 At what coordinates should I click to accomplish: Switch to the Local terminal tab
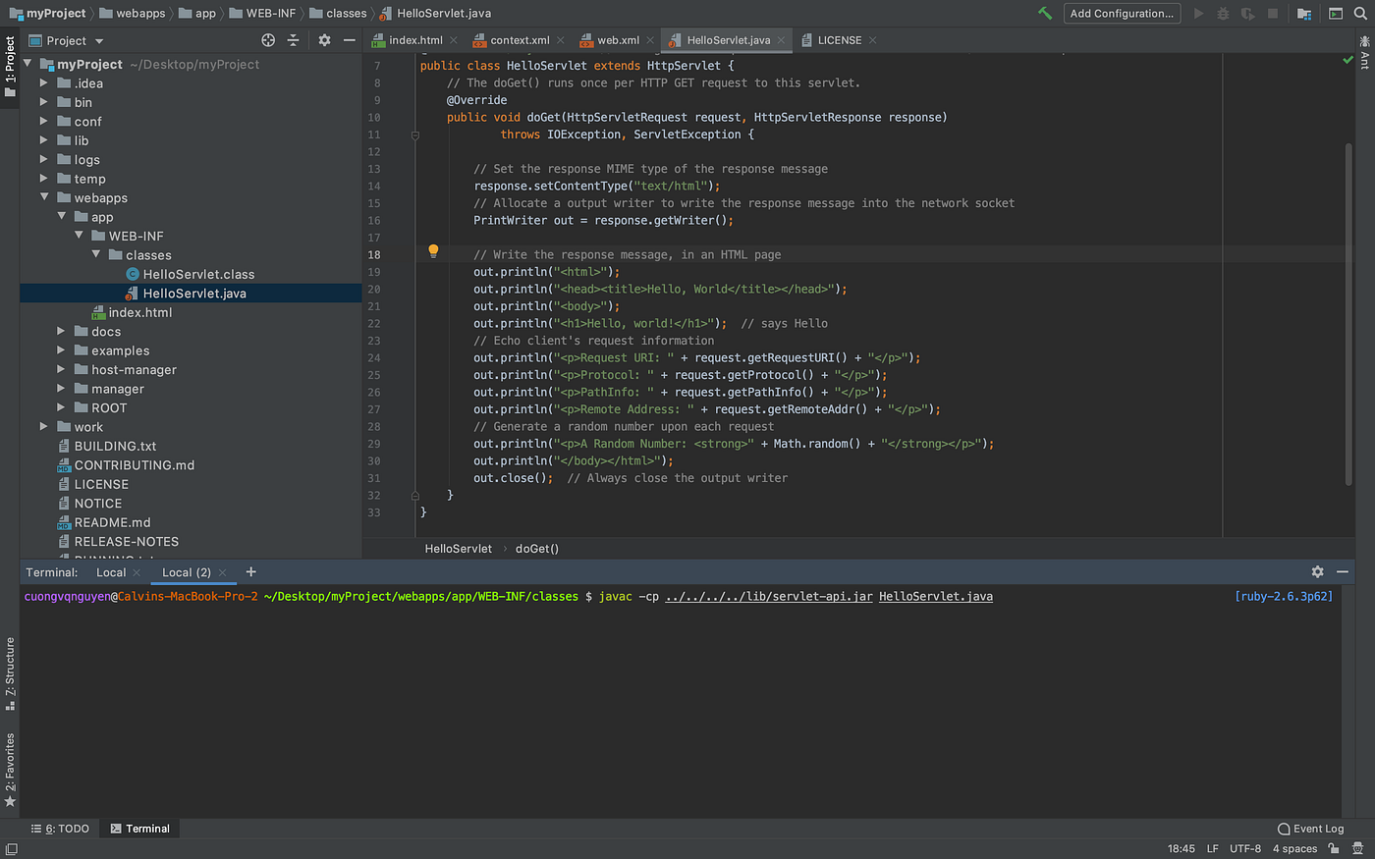point(111,572)
